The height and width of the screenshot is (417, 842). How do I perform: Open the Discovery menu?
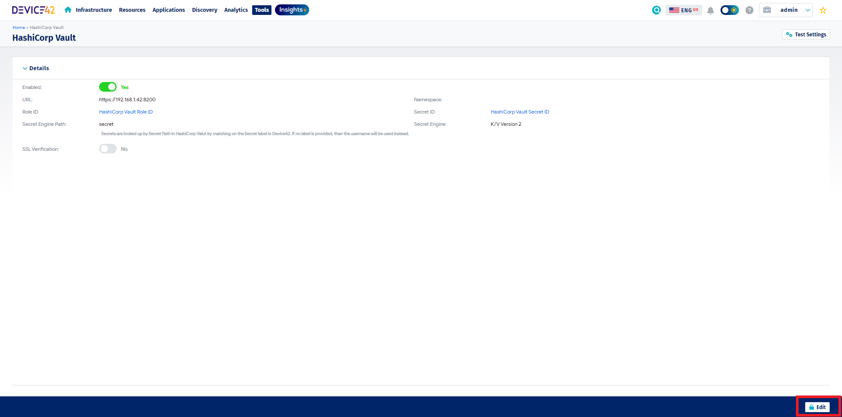[204, 10]
